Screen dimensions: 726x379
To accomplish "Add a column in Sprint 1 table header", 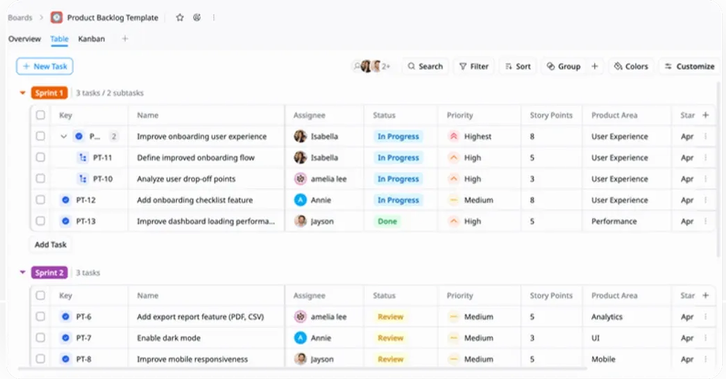I will click(706, 115).
